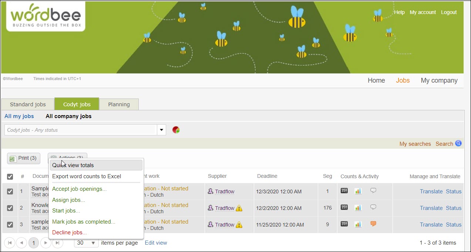Image resolution: width=471 pixels, height=252 pixels.
Task: Click the comment bubble for job 1
Action: pyautogui.click(x=373, y=191)
